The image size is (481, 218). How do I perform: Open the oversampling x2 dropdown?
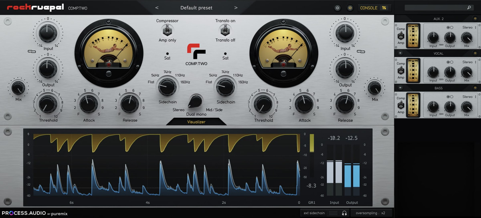372,213
